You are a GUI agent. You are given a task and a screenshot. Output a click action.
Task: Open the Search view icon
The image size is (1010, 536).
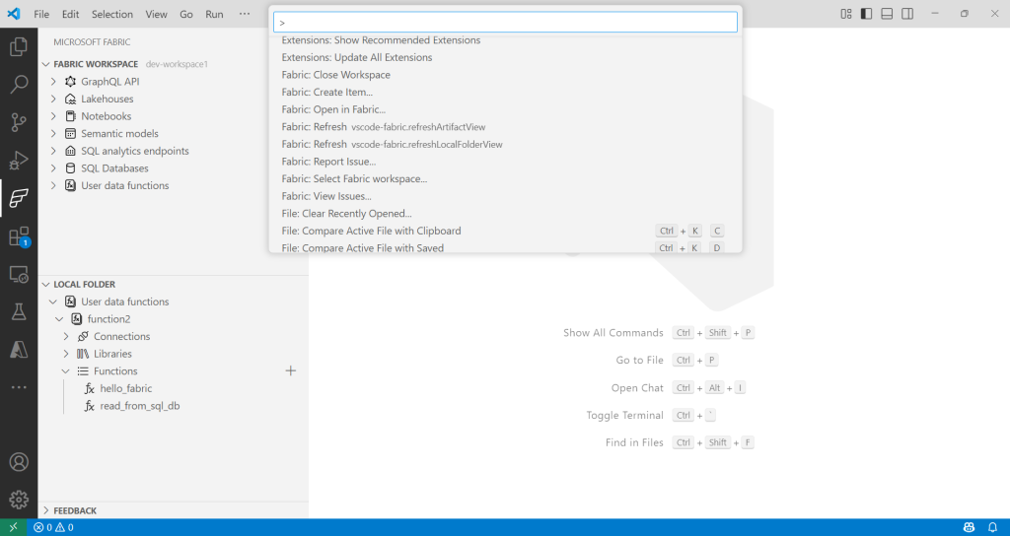18,85
